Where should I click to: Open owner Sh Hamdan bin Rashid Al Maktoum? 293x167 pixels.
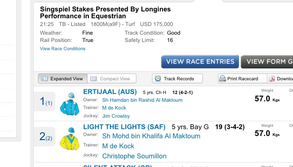[142, 100]
